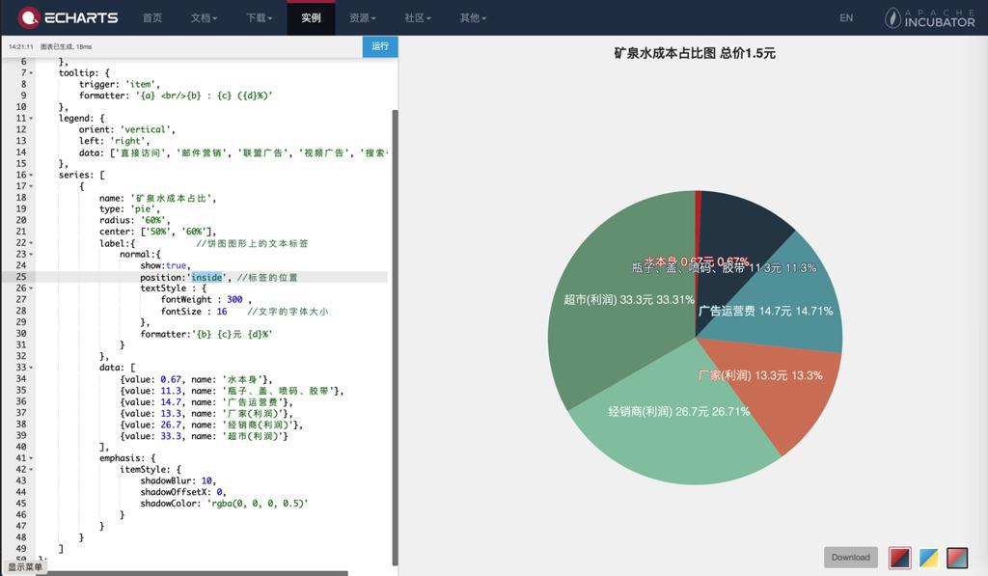Image resolution: width=988 pixels, height=576 pixels.
Task: Click the shadowBlur value 10
Action: click(x=206, y=480)
